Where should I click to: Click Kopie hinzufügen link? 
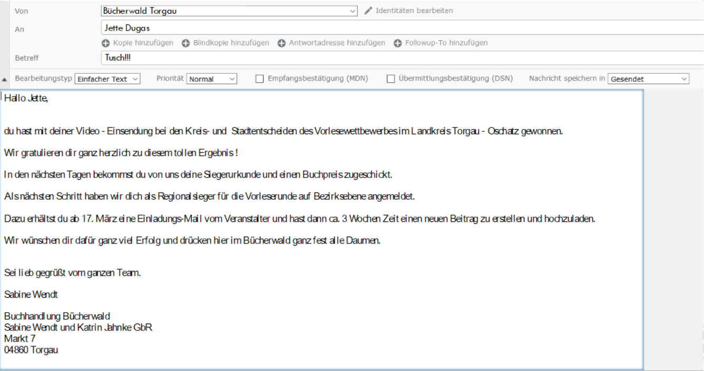143,43
